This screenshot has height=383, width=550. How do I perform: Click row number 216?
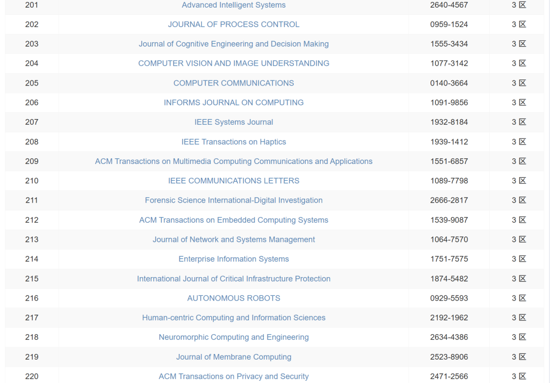[x=32, y=298]
